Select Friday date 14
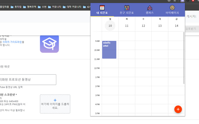199x124 pixels. (x=176, y=26)
